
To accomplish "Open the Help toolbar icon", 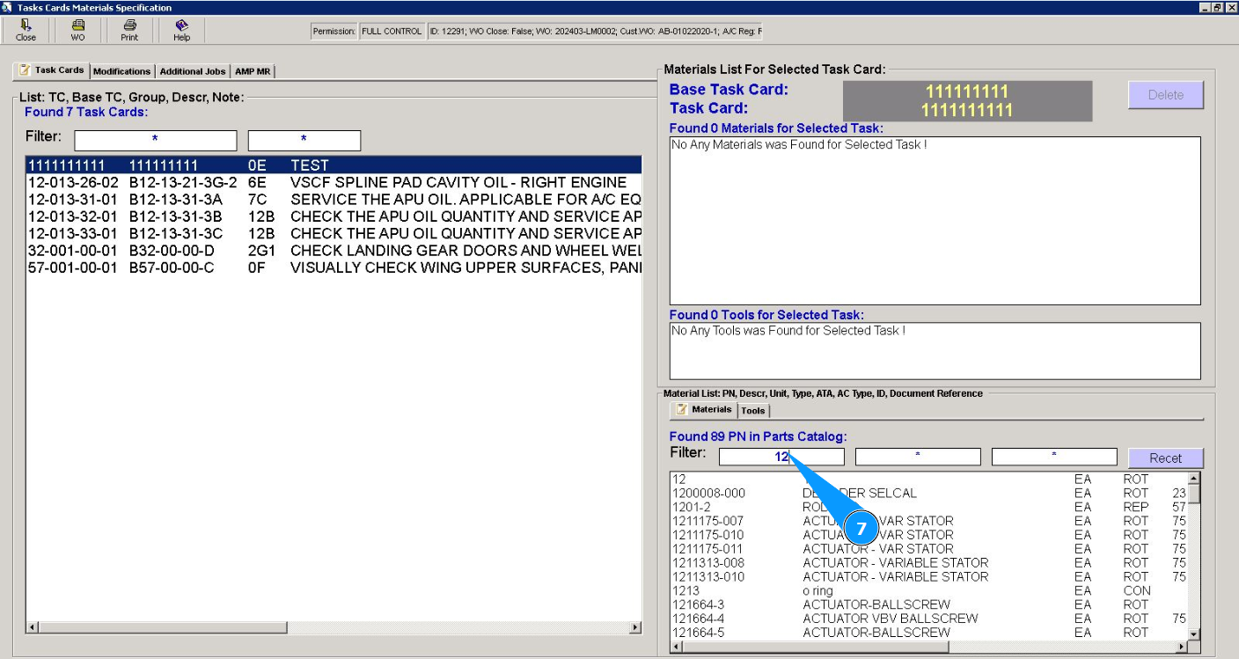I will (181, 31).
